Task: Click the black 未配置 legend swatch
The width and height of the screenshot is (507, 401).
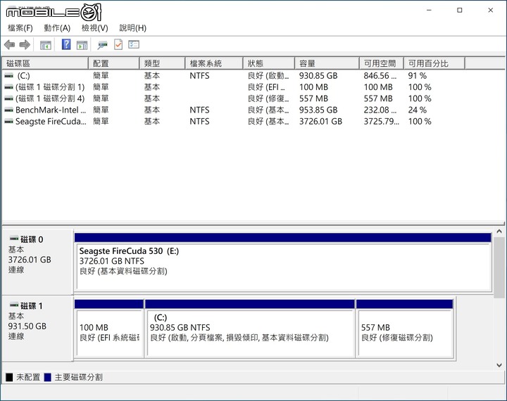Action: pyautogui.click(x=9, y=377)
